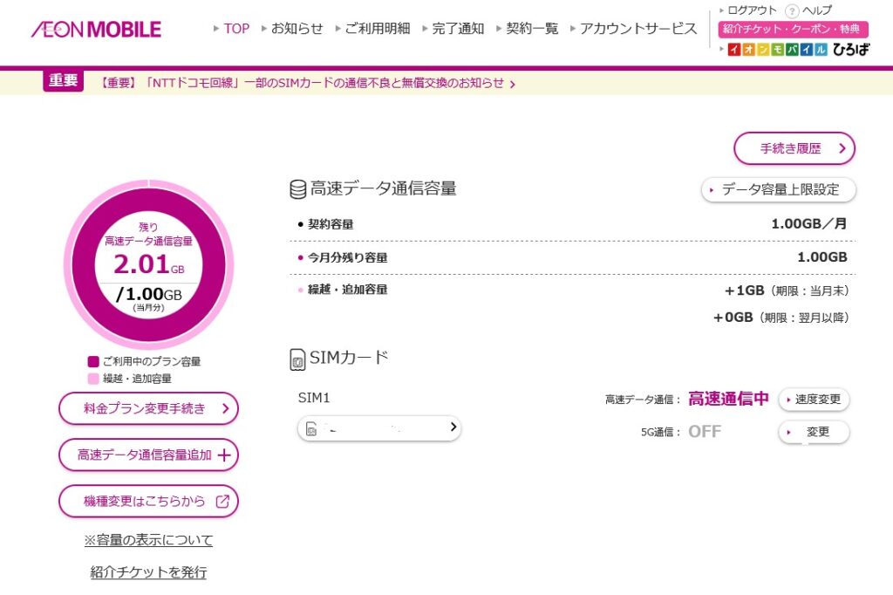
Task: Select the 契約一覧 menu item
Action: coord(532,29)
